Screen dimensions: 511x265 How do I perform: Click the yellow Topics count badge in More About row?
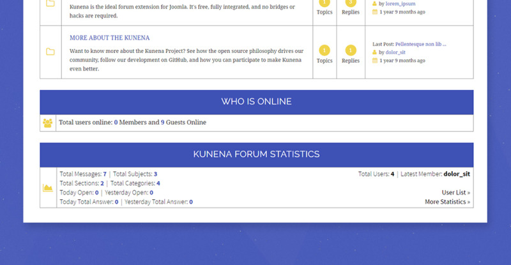tap(324, 50)
